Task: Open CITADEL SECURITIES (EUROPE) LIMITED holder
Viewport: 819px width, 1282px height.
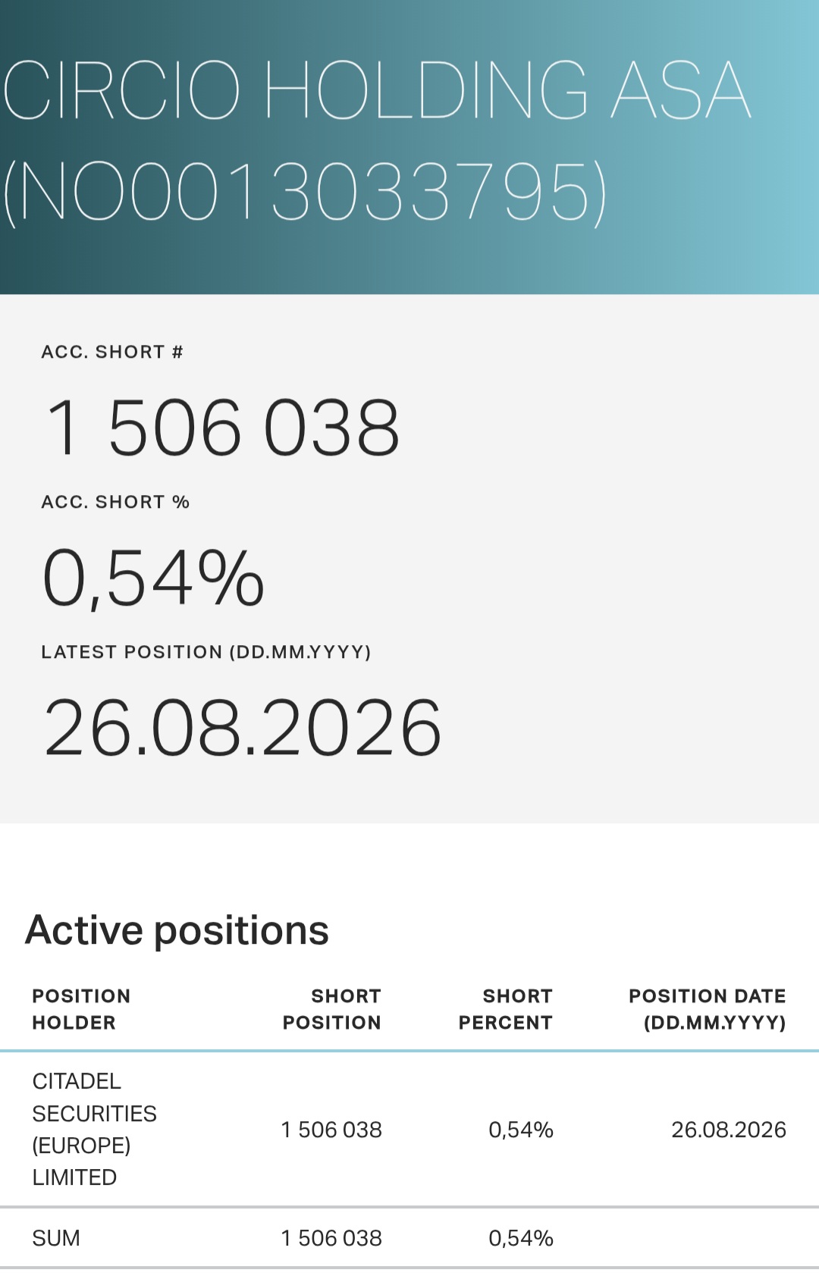Action: [95, 1129]
